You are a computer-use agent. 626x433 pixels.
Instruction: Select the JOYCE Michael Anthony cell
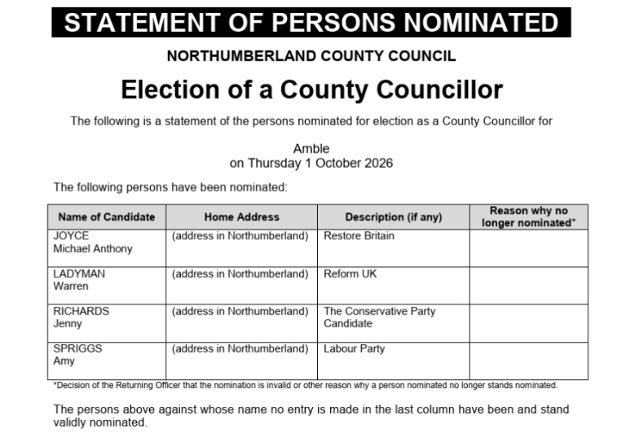(107, 248)
